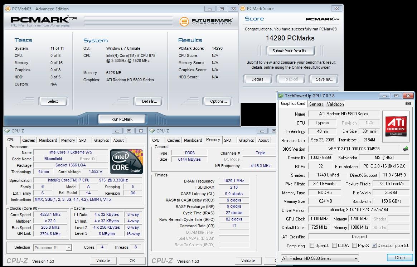The height and width of the screenshot is (267, 417).
Task: Click the DRAM Frequency 1029.1 MHz value
Action: tap(234, 181)
